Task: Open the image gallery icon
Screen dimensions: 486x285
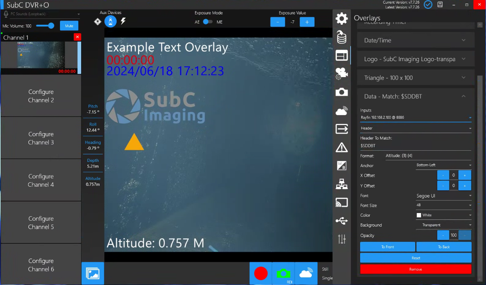Action: [93, 273]
